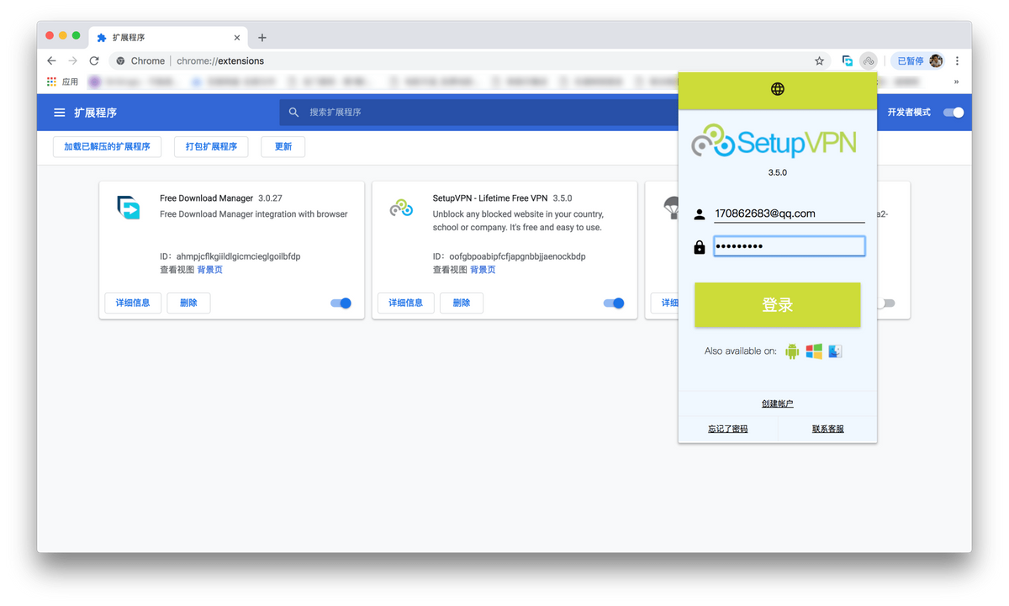Go back to the previous page
Image resolution: width=1009 pixels, height=606 pixels.
[51, 61]
